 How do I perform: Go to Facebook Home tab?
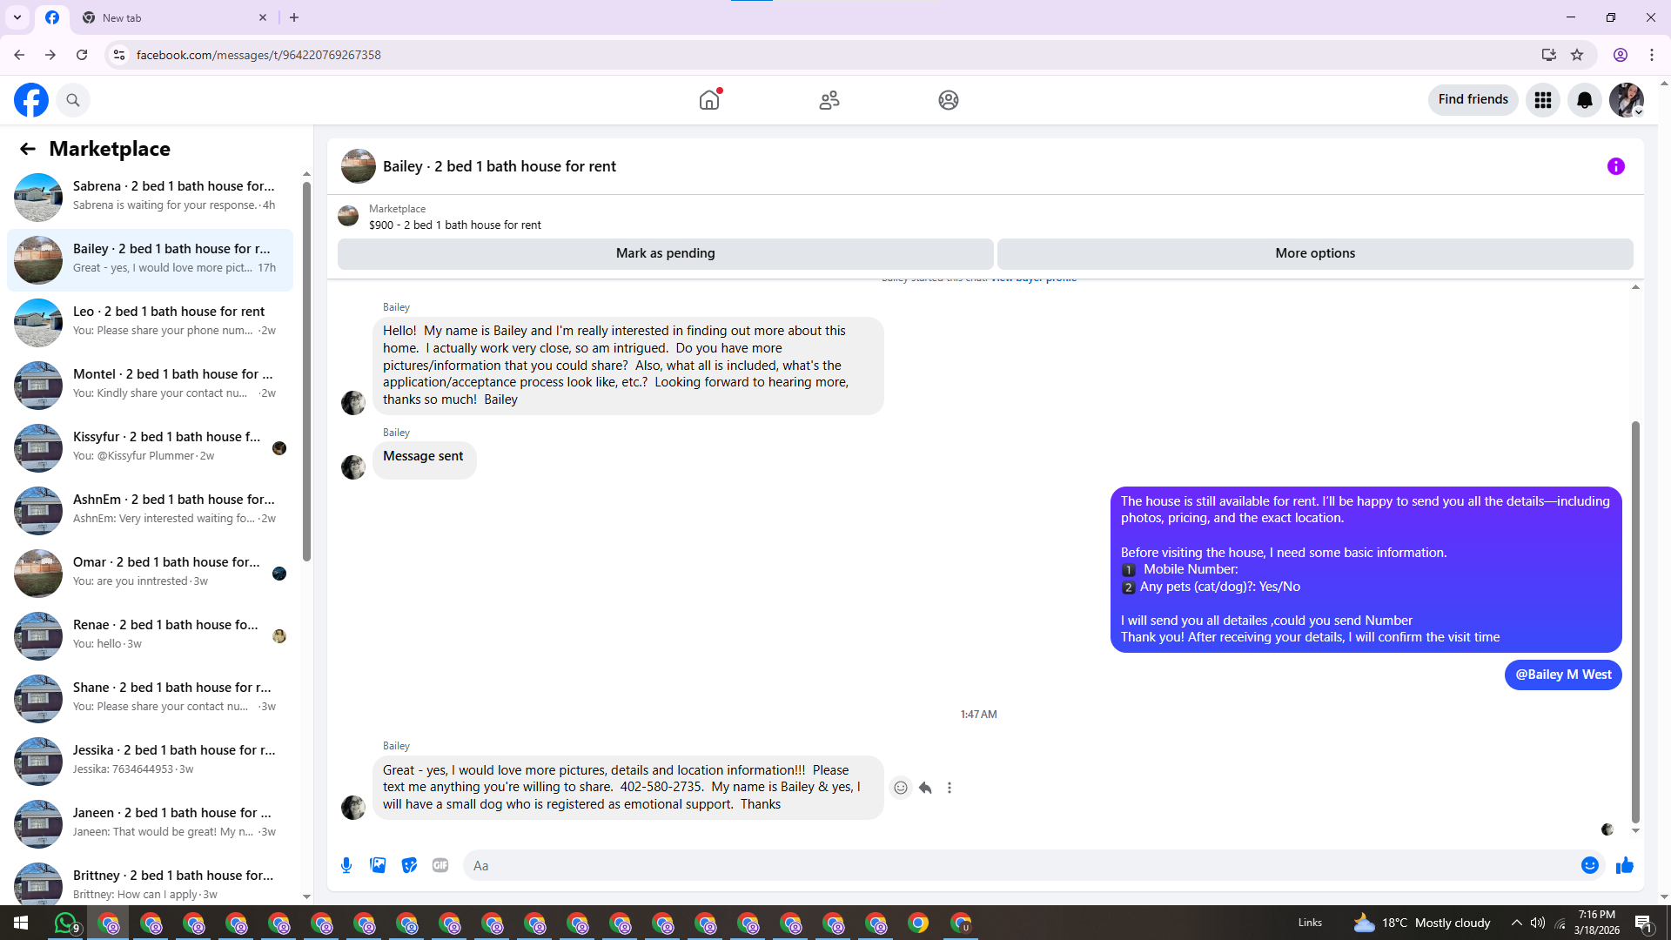click(x=709, y=100)
